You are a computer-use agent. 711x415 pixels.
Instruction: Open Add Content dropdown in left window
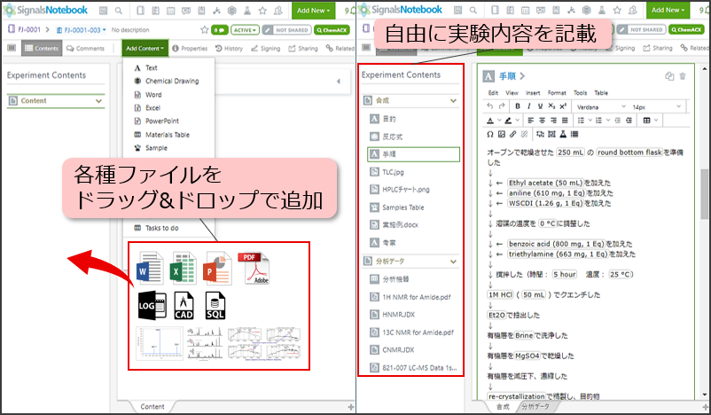coord(145,48)
